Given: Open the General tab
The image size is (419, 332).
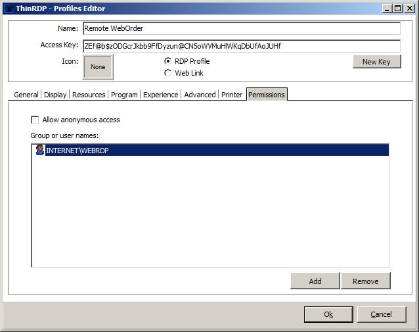Looking at the screenshot, I should (26, 95).
